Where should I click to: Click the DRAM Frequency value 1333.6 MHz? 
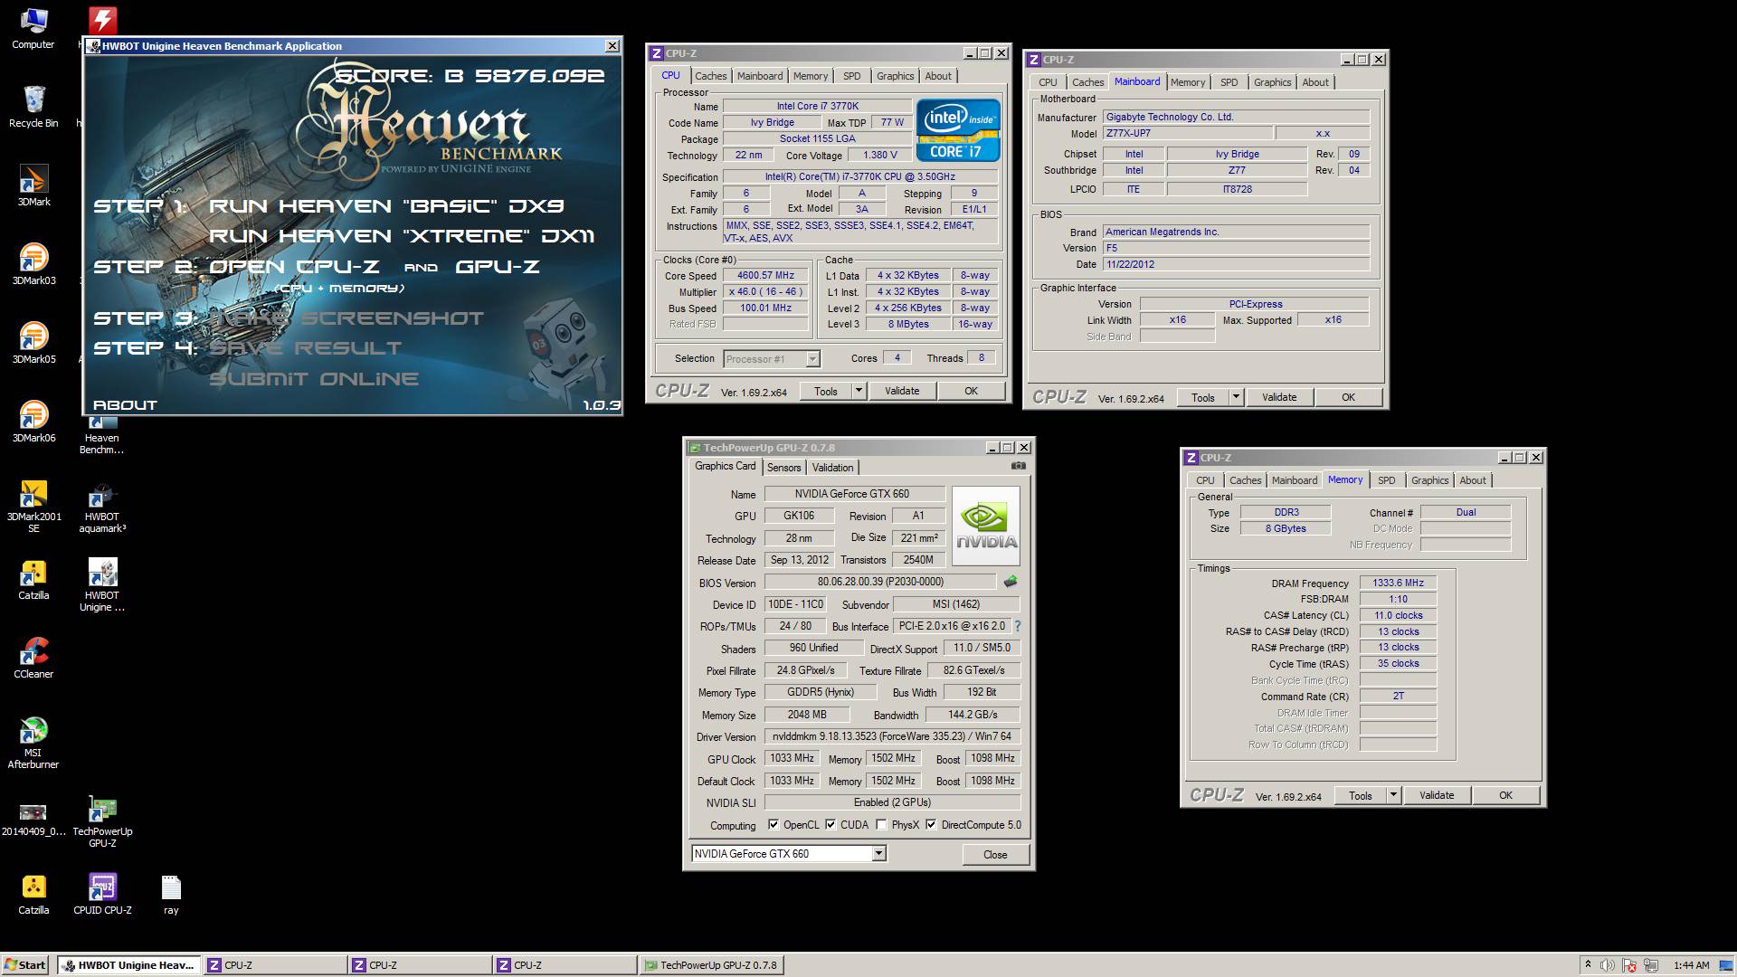coord(1398,583)
